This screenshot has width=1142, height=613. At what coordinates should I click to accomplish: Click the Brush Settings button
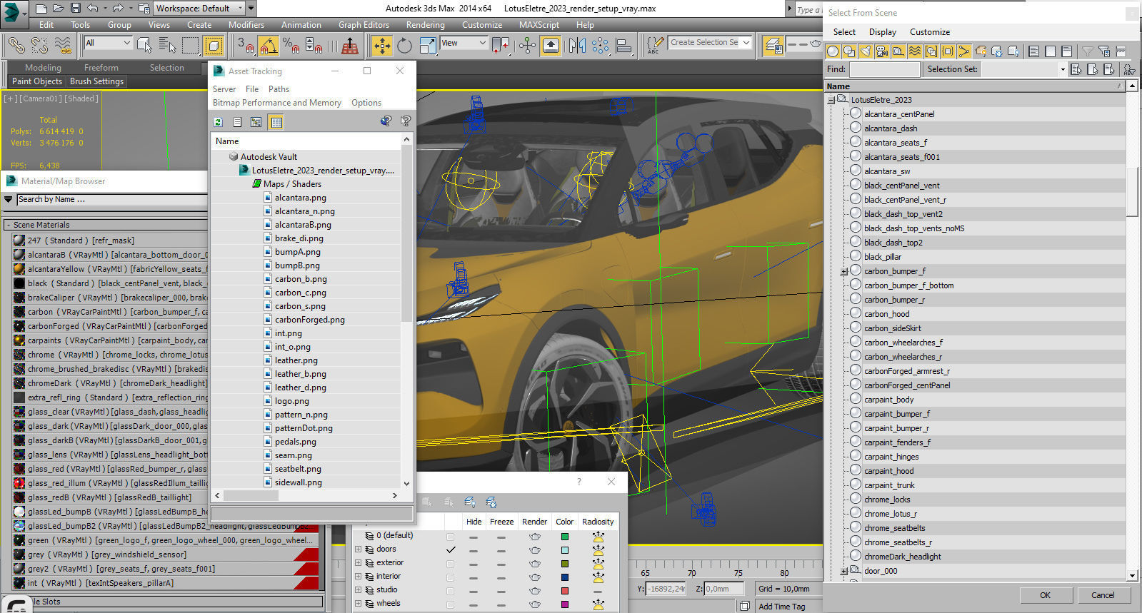click(x=97, y=81)
